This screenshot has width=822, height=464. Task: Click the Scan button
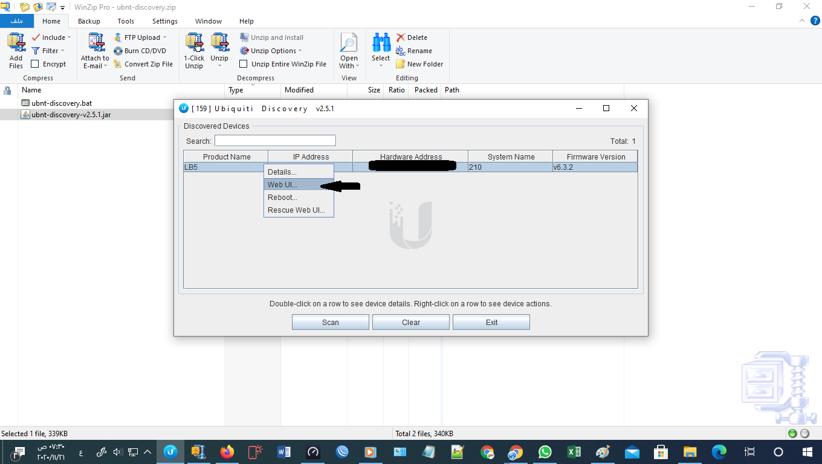331,323
